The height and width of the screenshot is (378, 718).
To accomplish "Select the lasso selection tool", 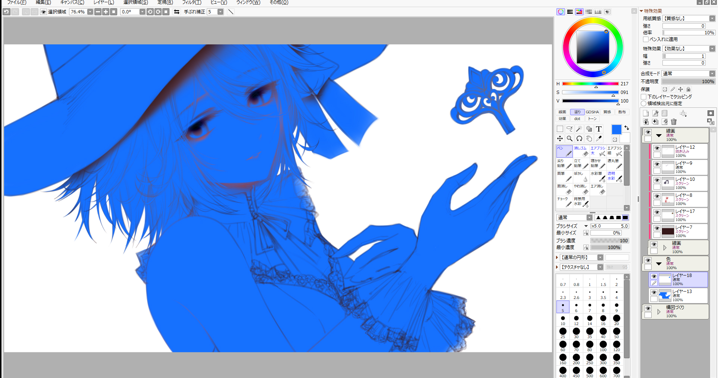I will tap(569, 129).
